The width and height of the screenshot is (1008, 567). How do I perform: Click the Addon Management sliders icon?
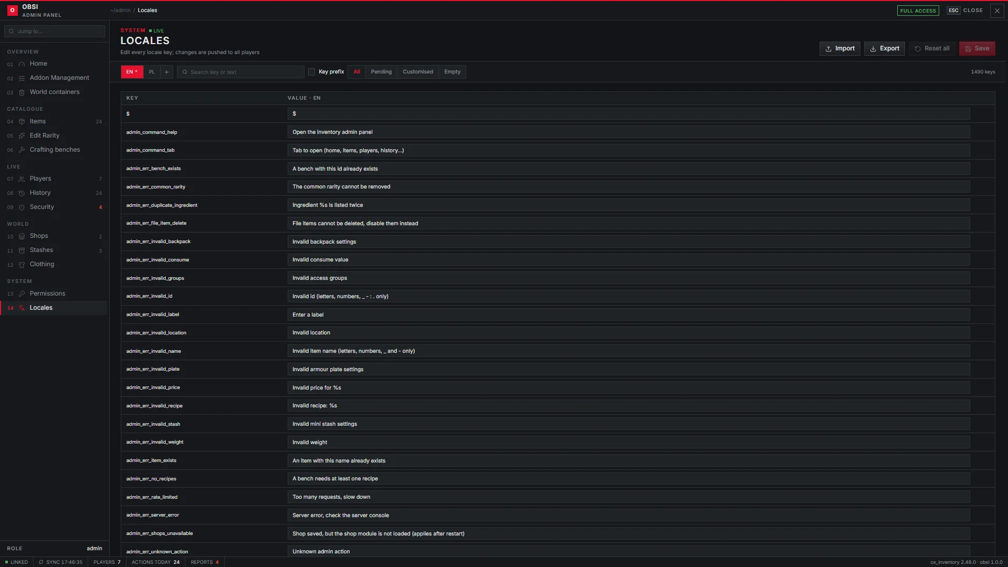(x=22, y=78)
